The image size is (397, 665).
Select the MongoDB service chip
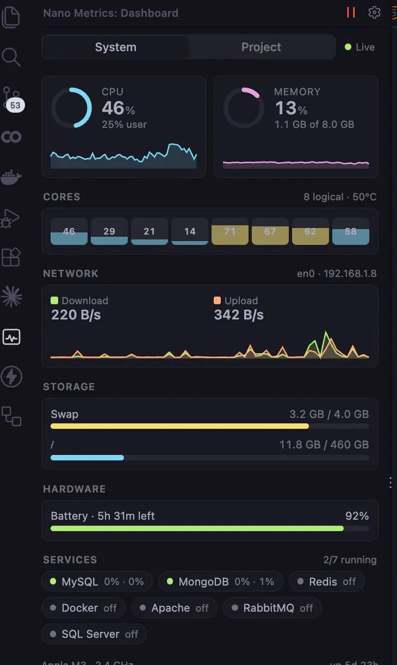tap(221, 582)
